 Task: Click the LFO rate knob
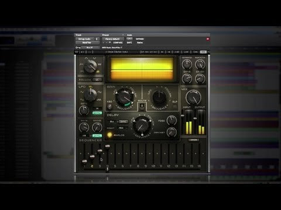[x=84, y=110]
